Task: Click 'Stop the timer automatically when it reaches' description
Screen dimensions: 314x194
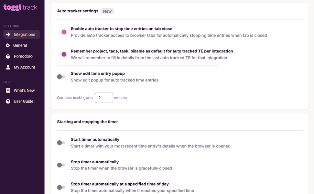Action: click(x=132, y=191)
